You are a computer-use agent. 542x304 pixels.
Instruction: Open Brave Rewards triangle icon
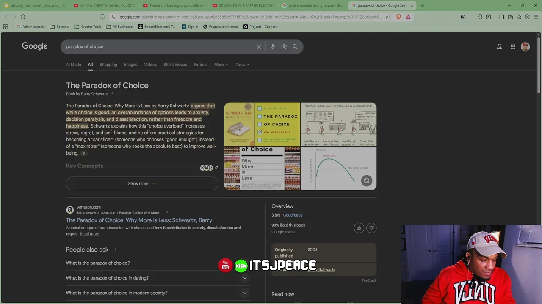[408, 17]
